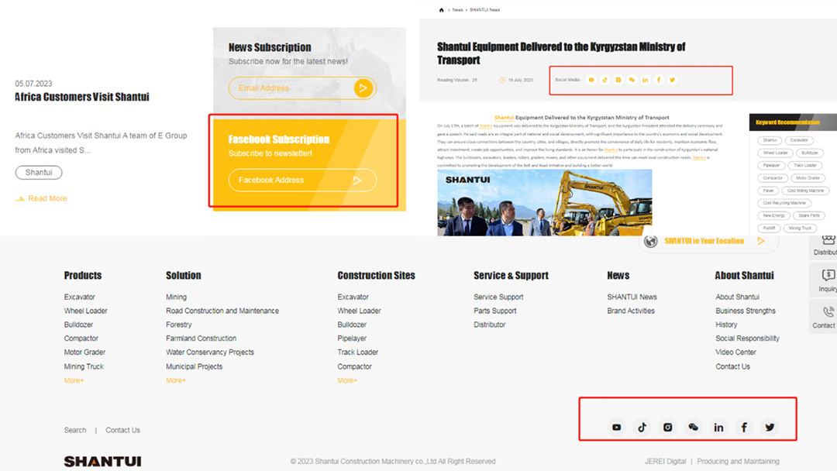The image size is (837, 471).
Task: Click the Shantui tag under the Africa article
Action: (x=39, y=172)
